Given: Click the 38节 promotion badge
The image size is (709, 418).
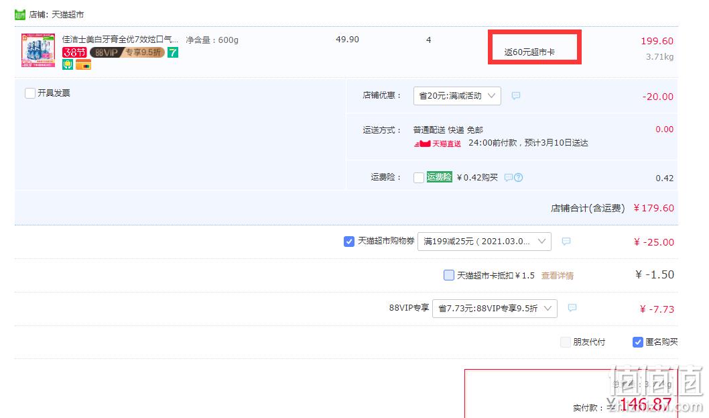Looking at the screenshot, I should 74,52.
